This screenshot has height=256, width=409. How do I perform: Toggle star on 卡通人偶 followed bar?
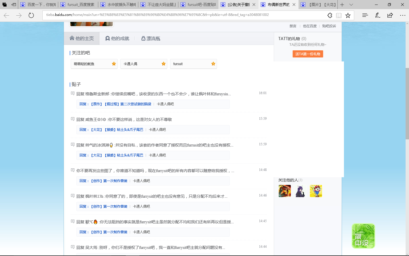click(x=164, y=64)
